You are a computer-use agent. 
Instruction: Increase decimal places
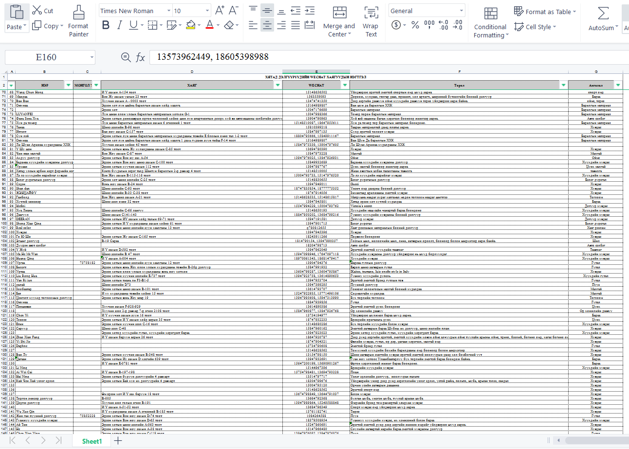click(443, 25)
